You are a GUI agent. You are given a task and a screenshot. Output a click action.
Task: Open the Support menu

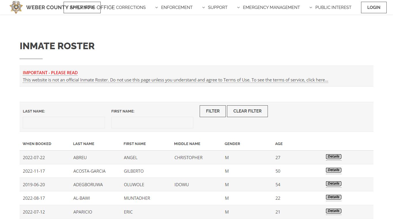click(x=218, y=7)
